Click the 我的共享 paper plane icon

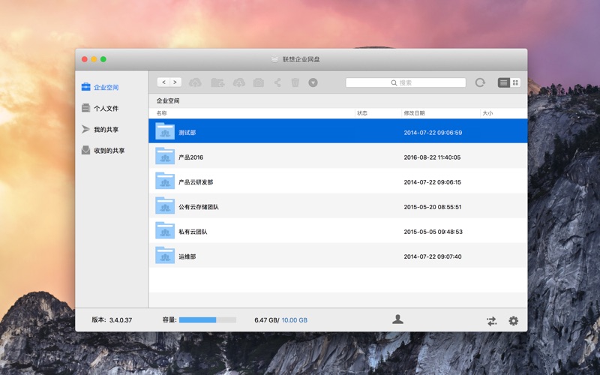(x=85, y=129)
